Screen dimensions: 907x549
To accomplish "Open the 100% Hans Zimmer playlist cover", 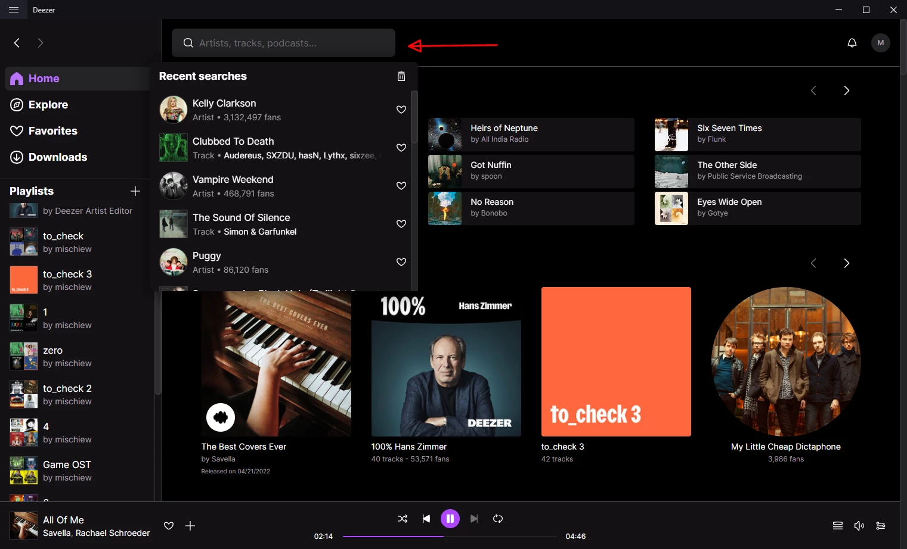I will (446, 363).
